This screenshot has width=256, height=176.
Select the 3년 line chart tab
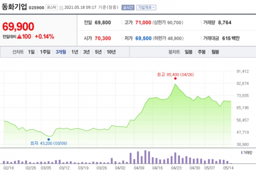tap(87, 52)
